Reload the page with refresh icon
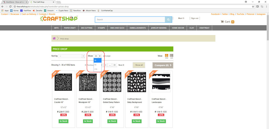Image resolution: width=269 pixels, height=129 pixels. (x=10, y=6)
